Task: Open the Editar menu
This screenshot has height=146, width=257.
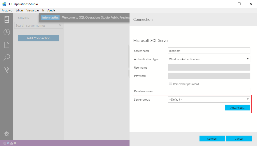Action: 19,10
